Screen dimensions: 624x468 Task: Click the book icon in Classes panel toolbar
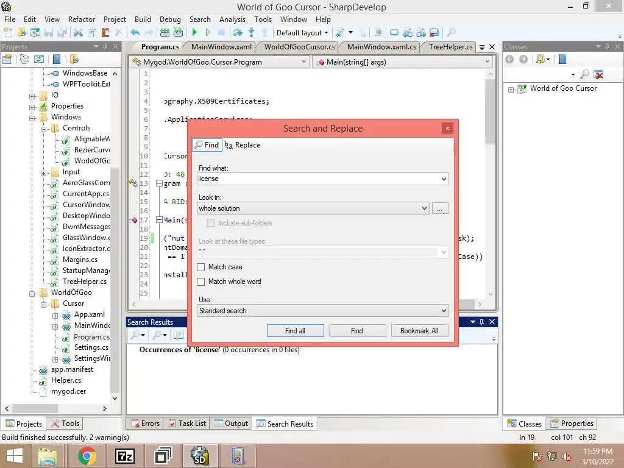click(x=562, y=59)
